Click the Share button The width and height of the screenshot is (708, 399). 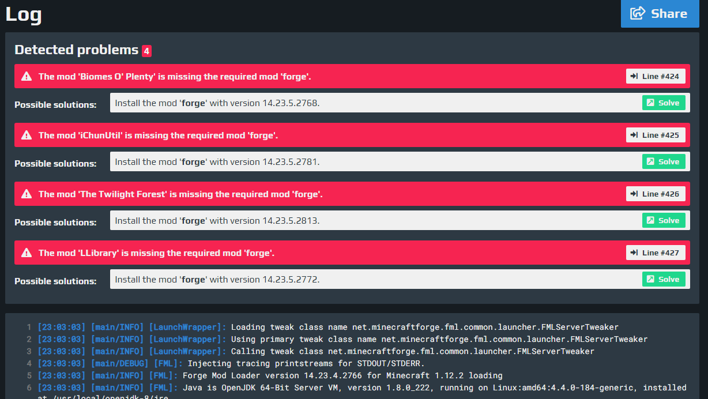point(660,14)
